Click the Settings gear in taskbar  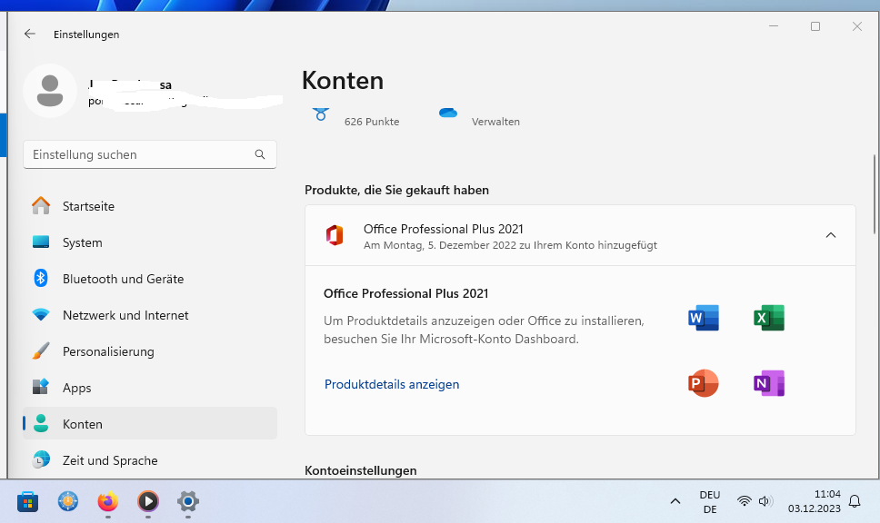(x=188, y=501)
